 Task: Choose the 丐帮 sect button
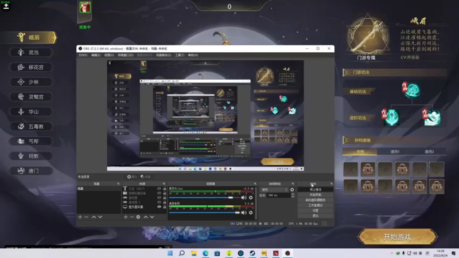pyautogui.click(x=32, y=141)
